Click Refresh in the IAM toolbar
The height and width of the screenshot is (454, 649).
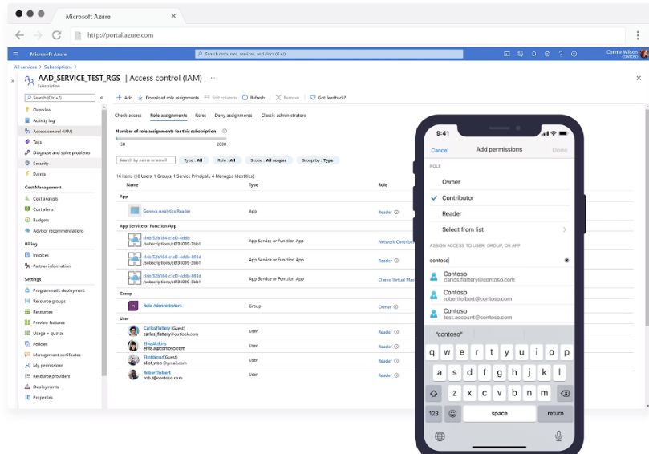click(x=254, y=98)
